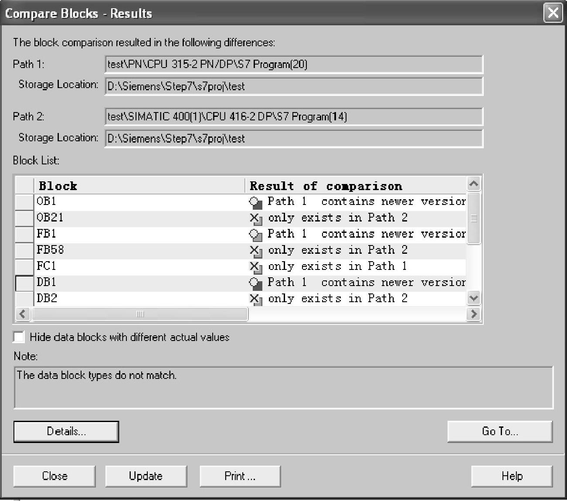Click the missing-block icon in the OB21 row

tap(255, 218)
